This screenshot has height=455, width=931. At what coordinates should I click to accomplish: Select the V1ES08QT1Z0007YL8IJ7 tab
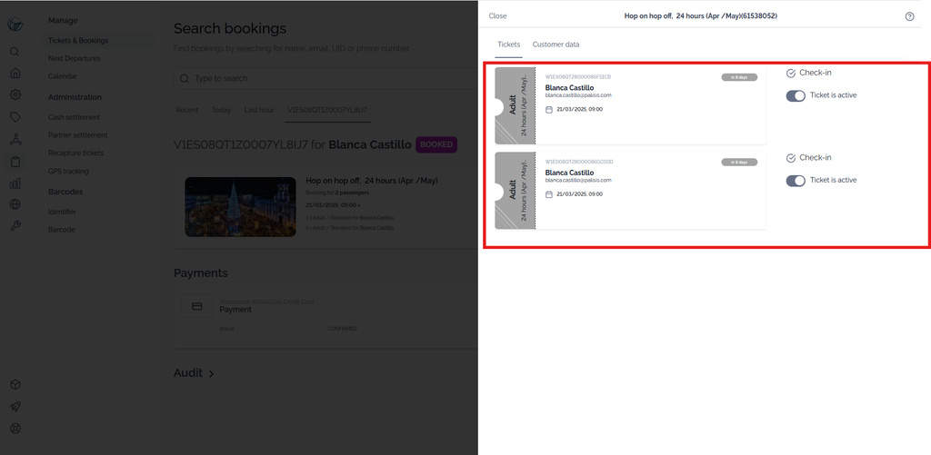tap(327, 110)
